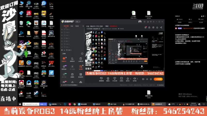Select the rightmost tab in 弹幕助手 overlay

point(201,22)
